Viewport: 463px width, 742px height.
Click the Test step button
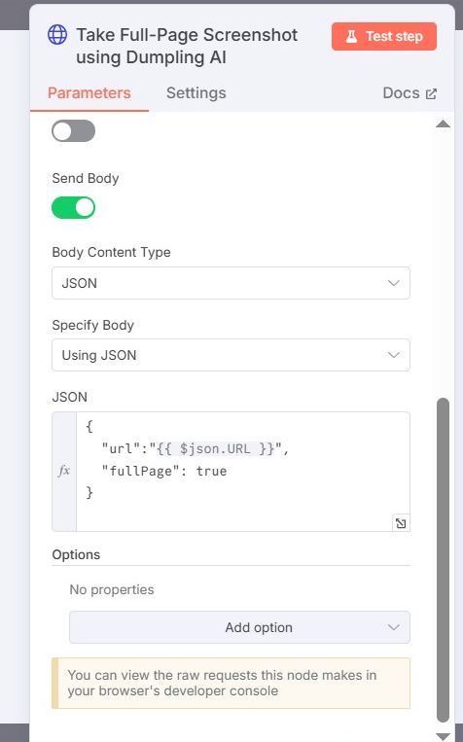tap(384, 36)
